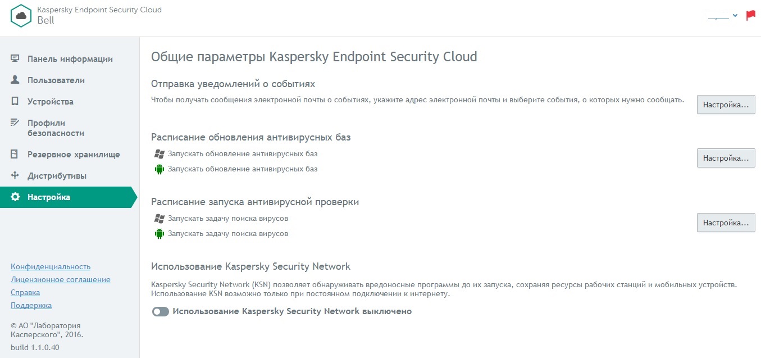Click the Kaspersky cloud logo icon
Viewport: 761px width, 358px height.
click(x=21, y=15)
